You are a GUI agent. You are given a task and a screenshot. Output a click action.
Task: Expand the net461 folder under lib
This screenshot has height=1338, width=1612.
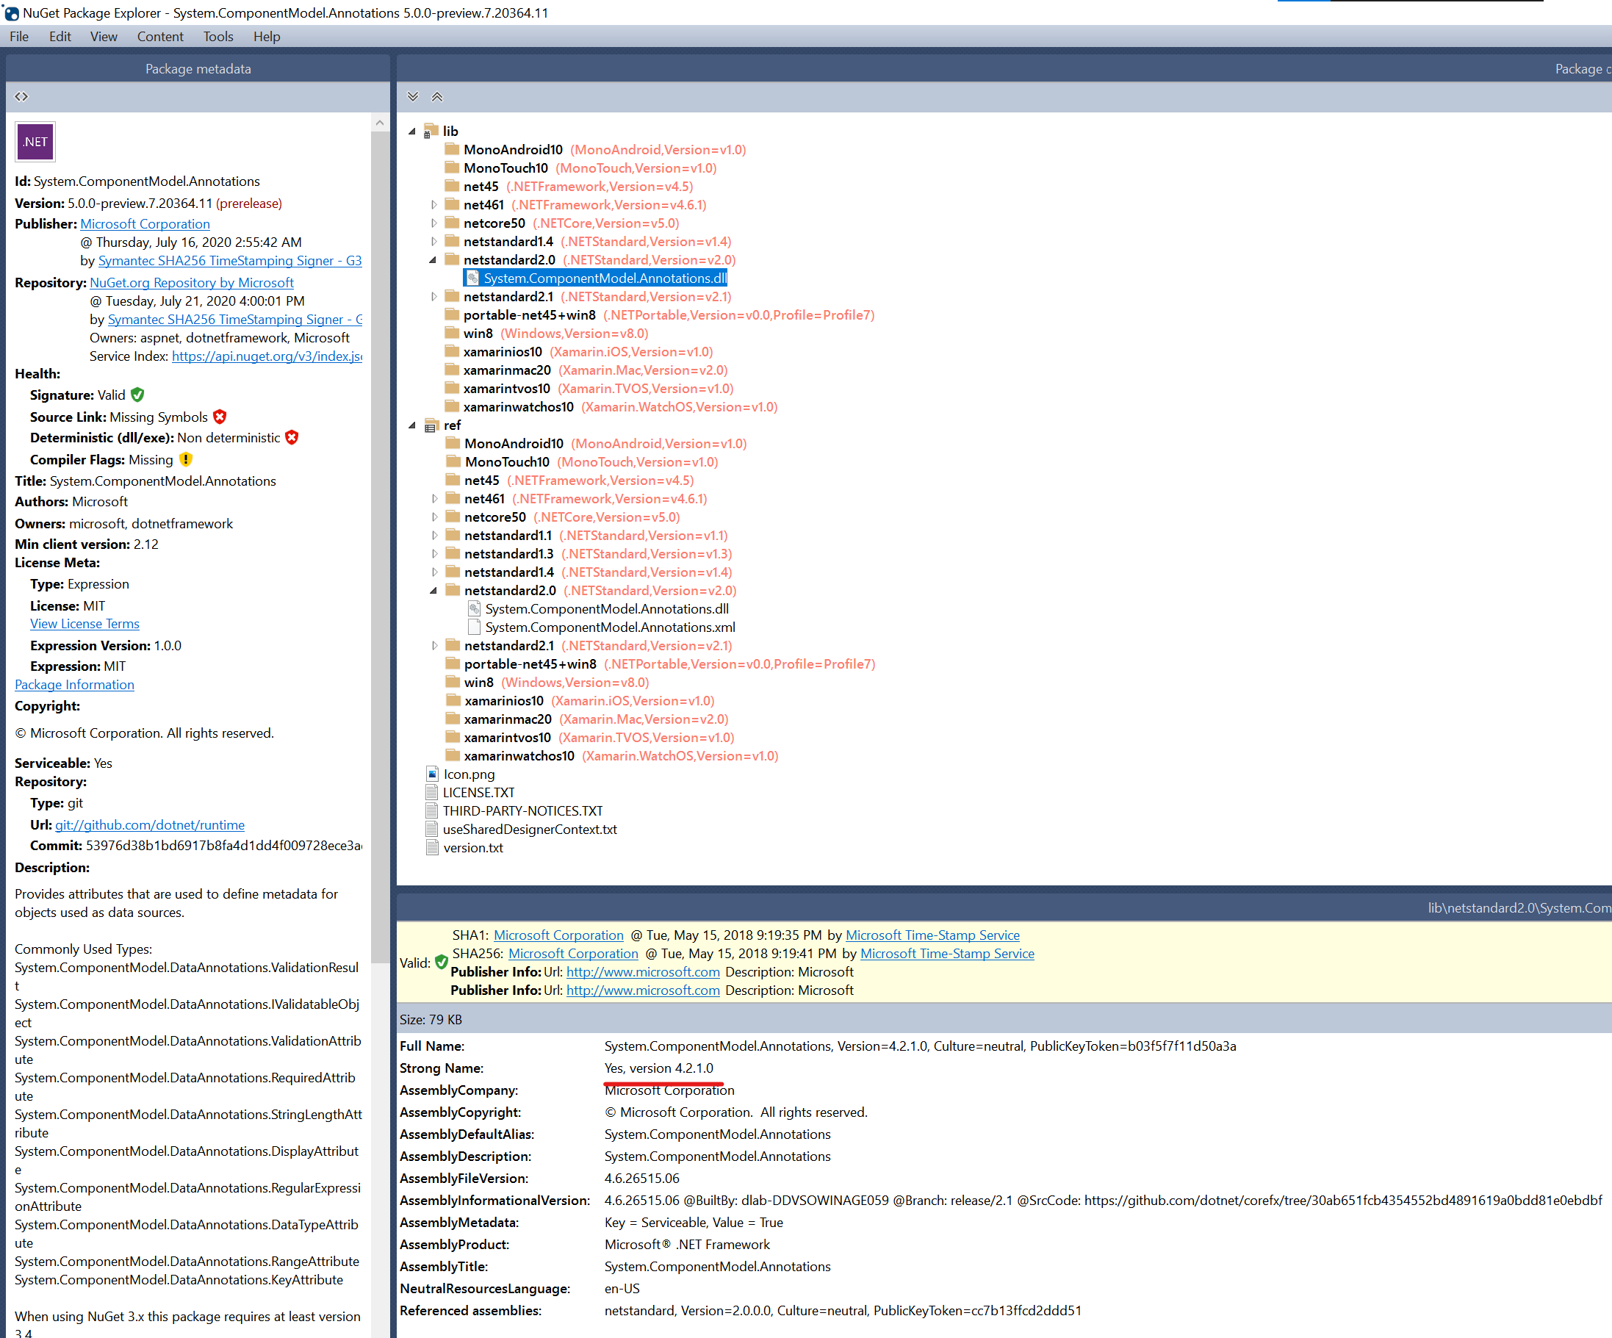click(434, 204)
